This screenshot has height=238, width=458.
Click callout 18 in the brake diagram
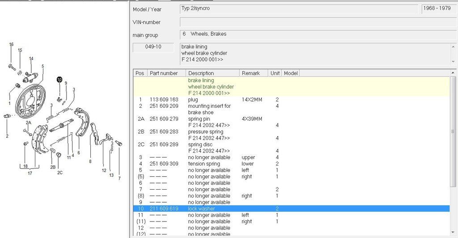click(x=25, y=166)
